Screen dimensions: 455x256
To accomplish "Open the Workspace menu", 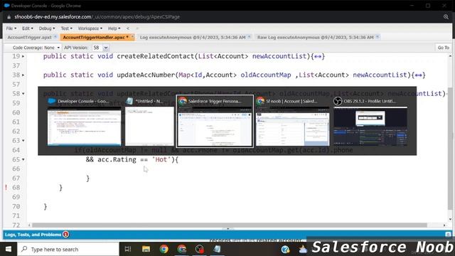I will [x=90, y=28].
